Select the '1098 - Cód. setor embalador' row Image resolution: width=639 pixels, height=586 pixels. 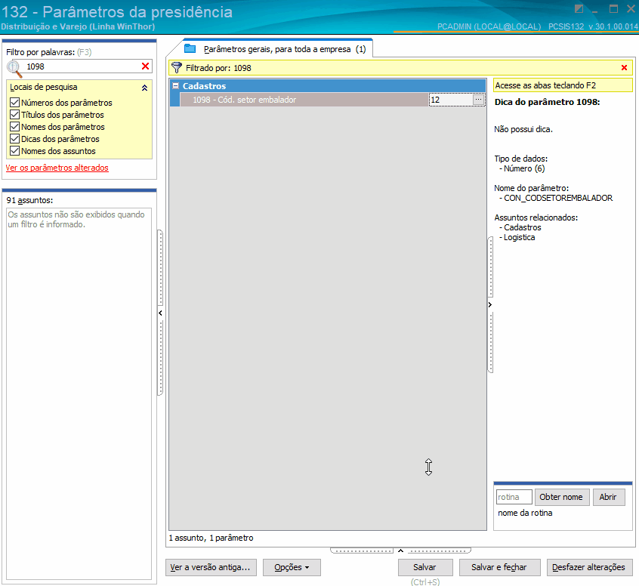coord(304,100)
